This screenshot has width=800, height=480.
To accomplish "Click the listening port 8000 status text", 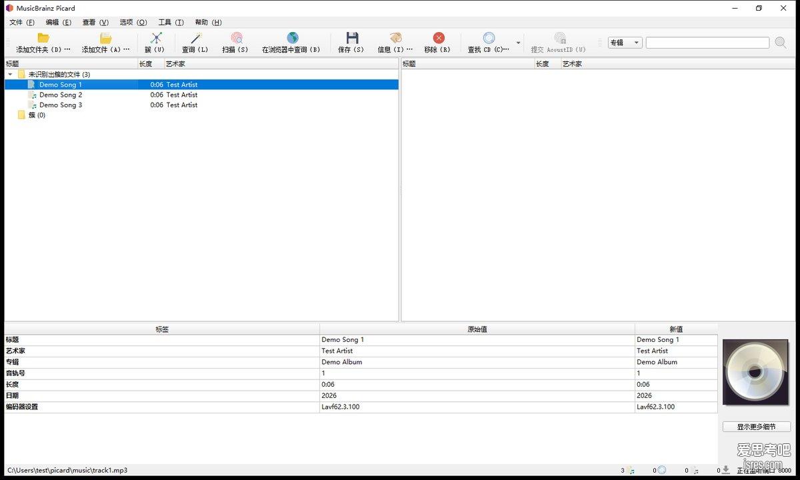I will tap(764, 471).
